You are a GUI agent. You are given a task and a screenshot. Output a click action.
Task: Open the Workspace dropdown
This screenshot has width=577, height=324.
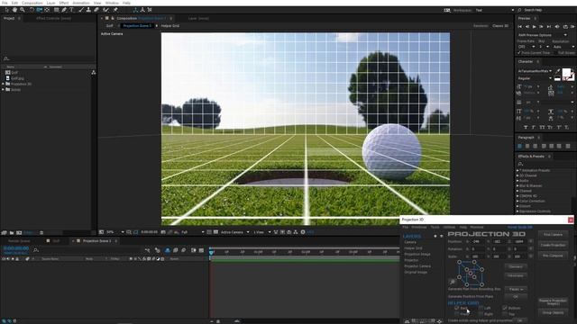pos(495,10)
